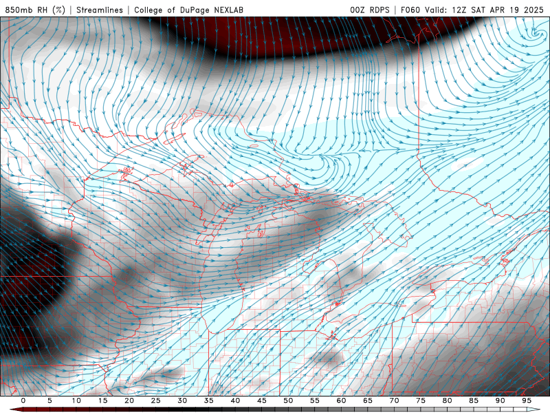Image resolution: width=550 pixels, height=413 pixels.
Task: Click the colorbar label '90'
Action: (500, 401)
